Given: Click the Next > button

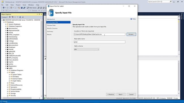Looking at the screenshot, I should click(121, 94).
